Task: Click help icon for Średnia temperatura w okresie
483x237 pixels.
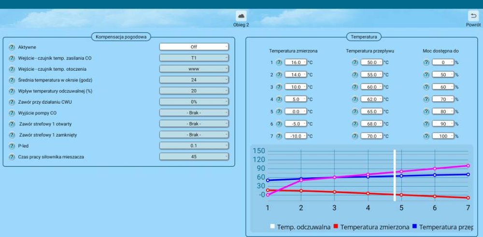Action: (12, 80)
